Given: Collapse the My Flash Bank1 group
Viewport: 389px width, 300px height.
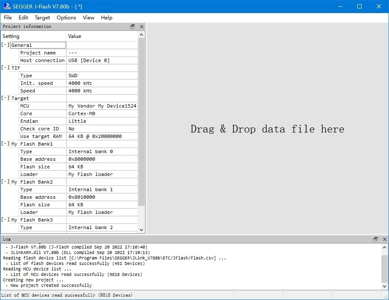Looking at the screenshot, I should coord(5,144).
